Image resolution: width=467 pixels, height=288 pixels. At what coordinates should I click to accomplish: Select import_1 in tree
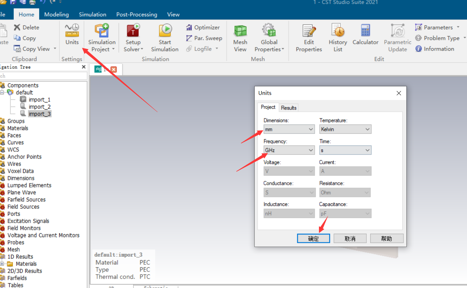click(40, 100)
